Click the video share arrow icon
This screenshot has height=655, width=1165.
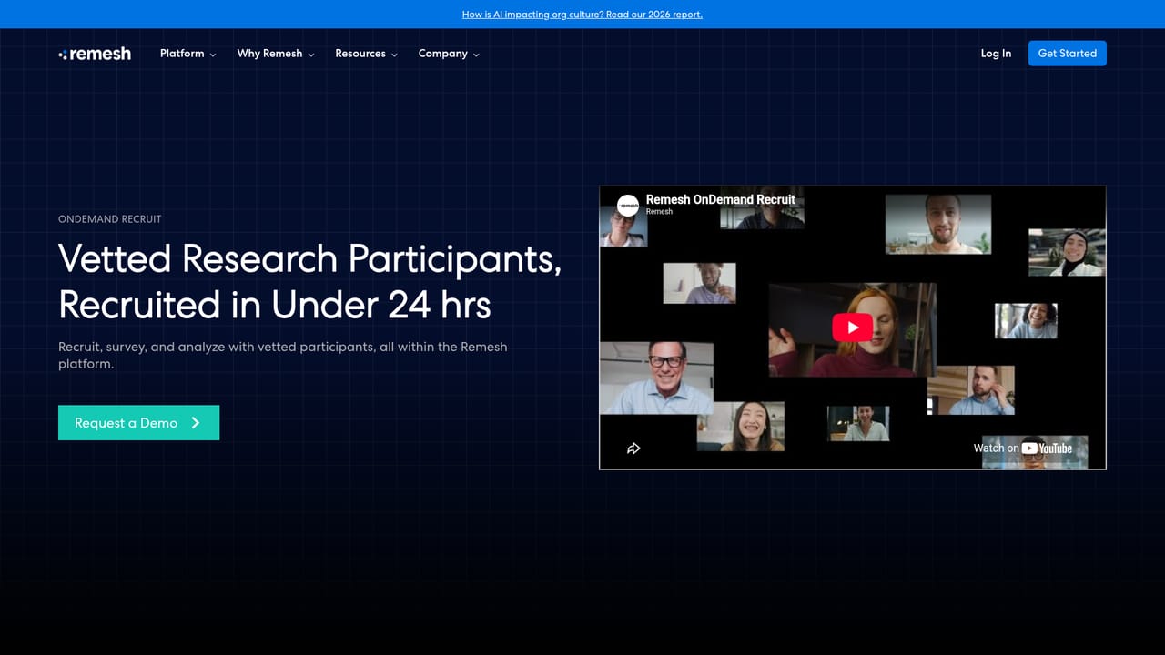click(x=634, y=448)
